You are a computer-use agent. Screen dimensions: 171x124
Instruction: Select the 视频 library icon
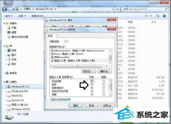tap(9, 50)
